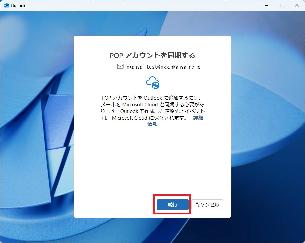The width and height of the screenshot is (305, 243).
Task: Select the email address nkansai-test@mxg.nkansai.ne.jp
Action: click(164, 67)
